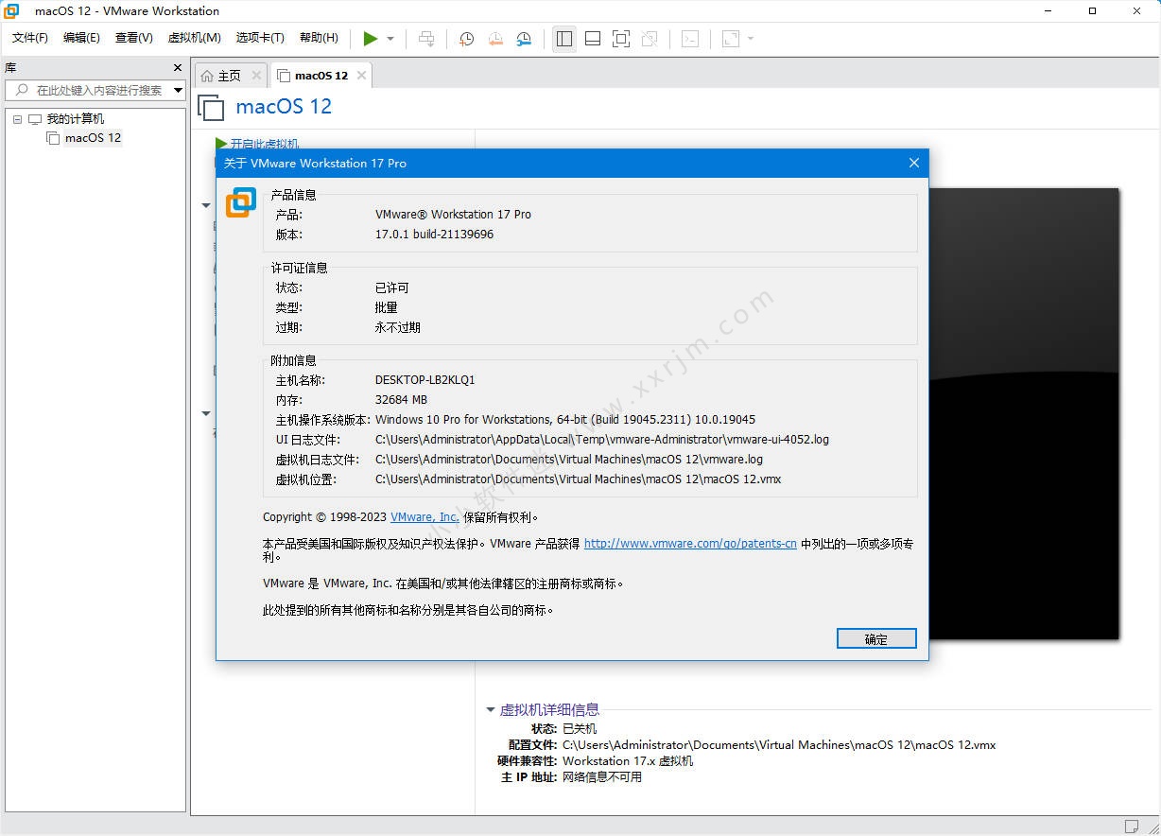Click the VMware app icon in the title bar
This screenshot has width=1161, height=836.
(x=12, y=11)
